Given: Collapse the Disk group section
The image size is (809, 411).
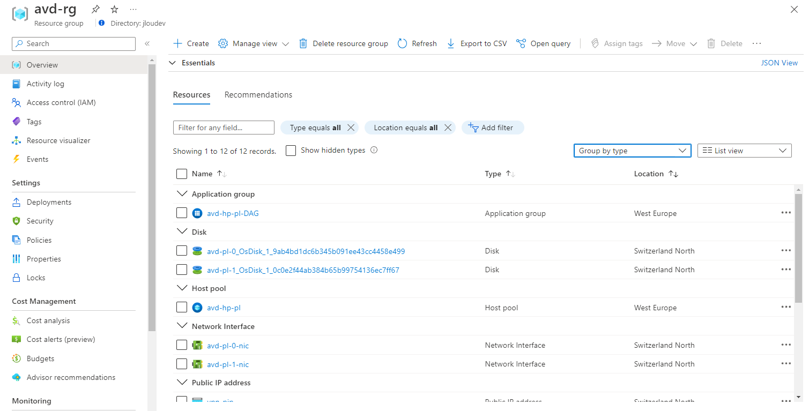Looking at the screenshot, I should (x=182, y=232).
